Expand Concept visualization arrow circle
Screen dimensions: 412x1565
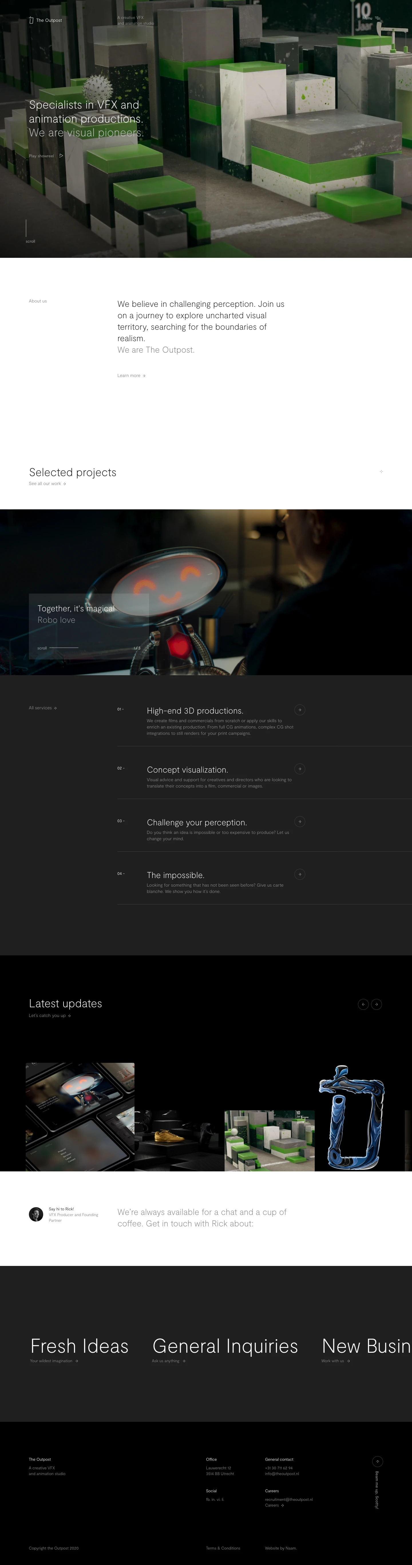(x=300, y=769)
